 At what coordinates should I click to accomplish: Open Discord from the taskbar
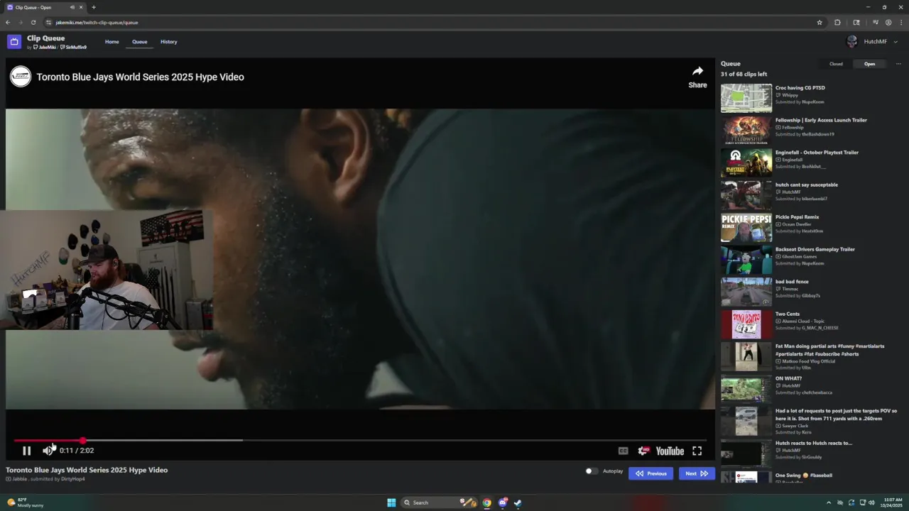point(503,502)
